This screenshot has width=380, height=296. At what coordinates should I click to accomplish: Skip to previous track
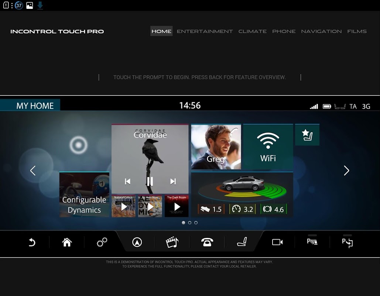[127, 181]
